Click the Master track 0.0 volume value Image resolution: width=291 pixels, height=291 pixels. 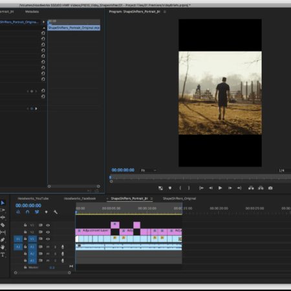click(52, 268)
